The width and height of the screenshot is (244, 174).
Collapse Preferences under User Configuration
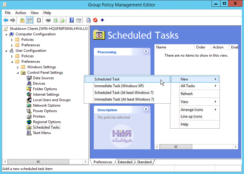pyautogui.click(x=12, y=62)
